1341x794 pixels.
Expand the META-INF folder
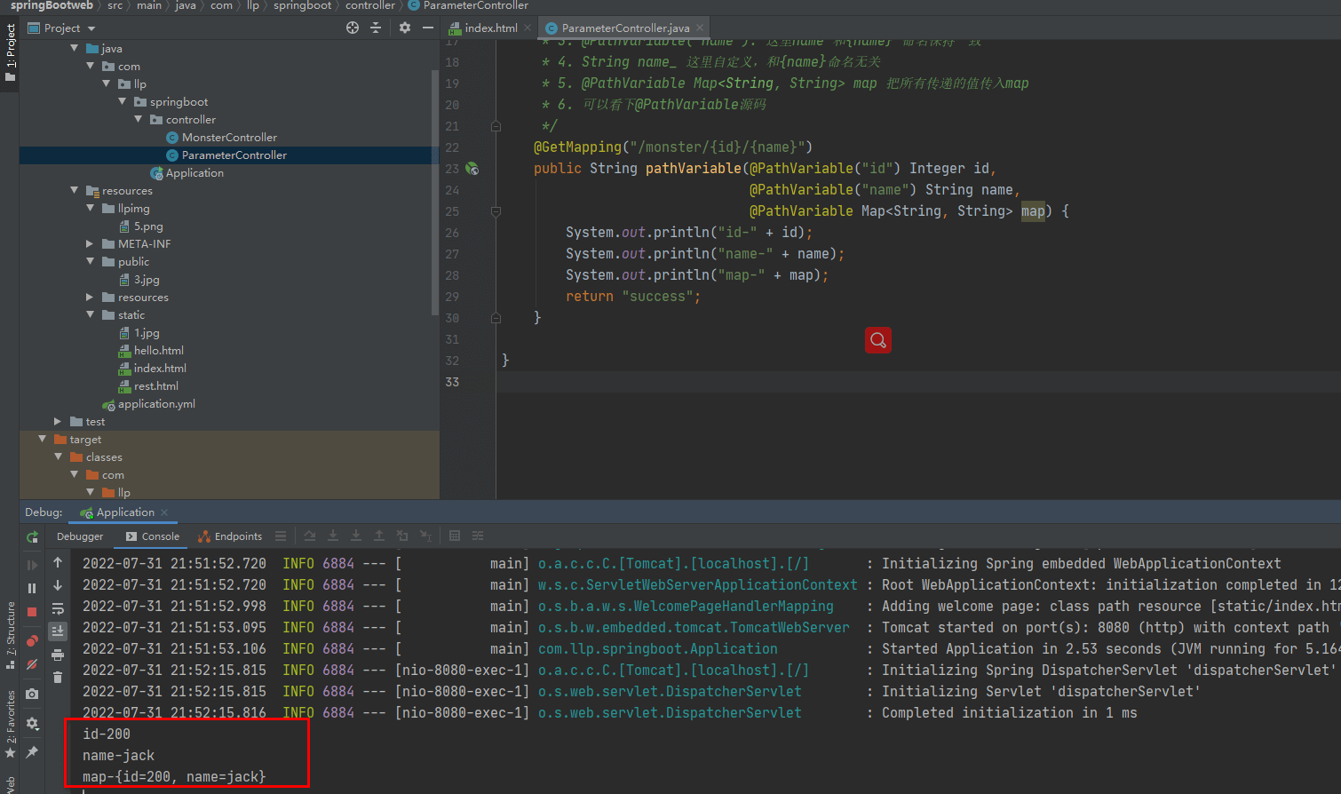click(x=91, y=243)
